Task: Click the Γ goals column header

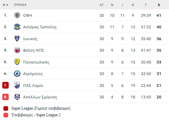Action: tap(146, 5)
